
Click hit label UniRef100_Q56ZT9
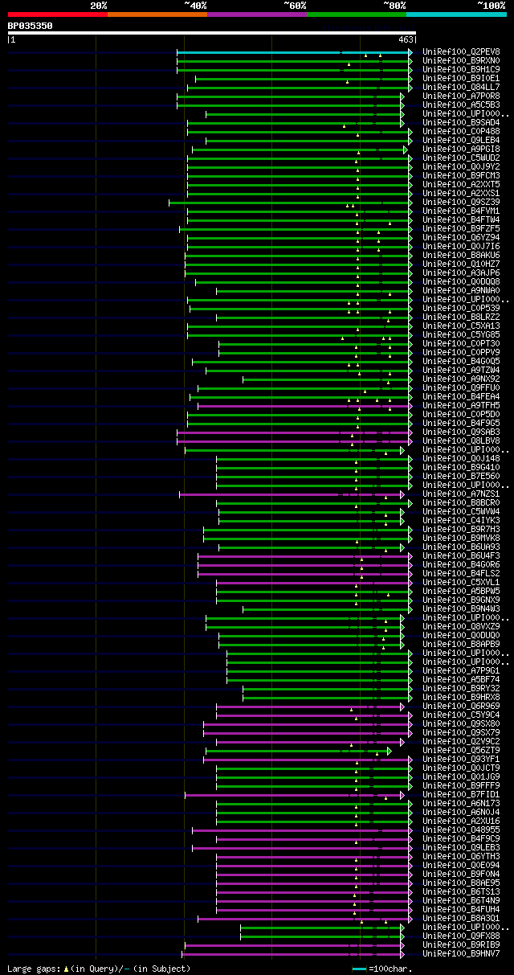[461, 751]
